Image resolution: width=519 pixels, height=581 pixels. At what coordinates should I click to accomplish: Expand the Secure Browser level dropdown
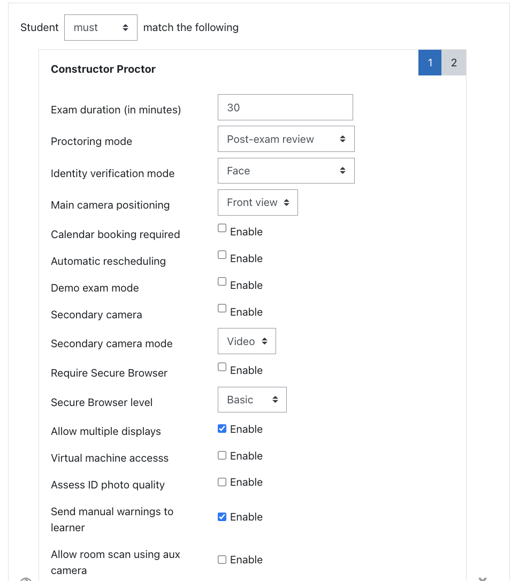pos(252,400)
